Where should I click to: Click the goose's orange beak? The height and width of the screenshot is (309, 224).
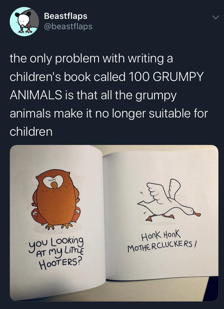point(197,213)
